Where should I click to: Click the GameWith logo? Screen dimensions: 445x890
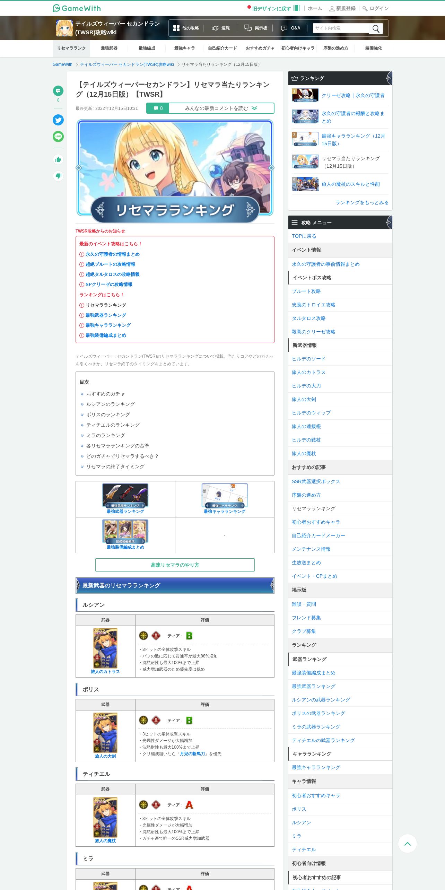77,8
